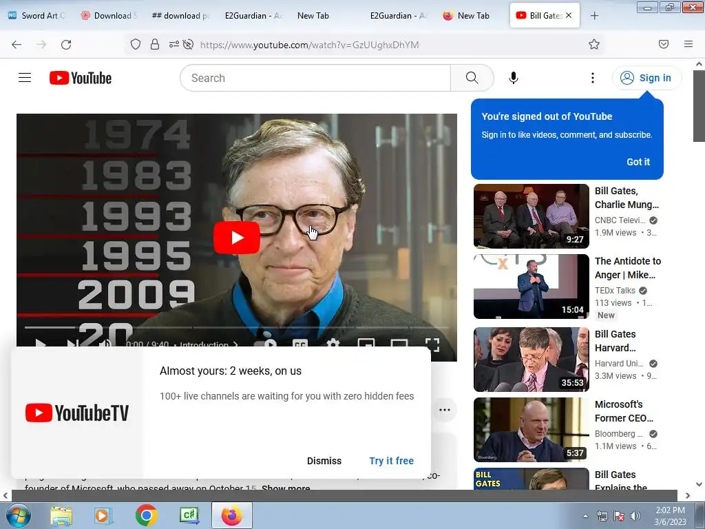Open The Antidote to Anger thumbnail
This screenshot has height=529, width=705.
(531, 287)
